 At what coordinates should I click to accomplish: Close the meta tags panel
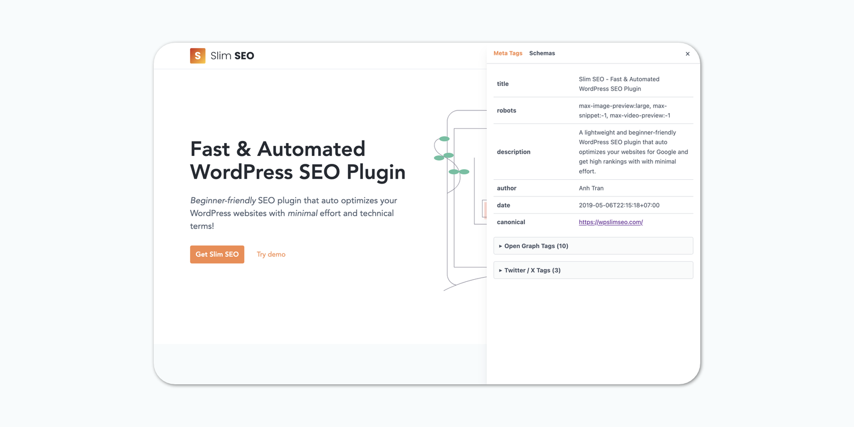pos(687,54)
